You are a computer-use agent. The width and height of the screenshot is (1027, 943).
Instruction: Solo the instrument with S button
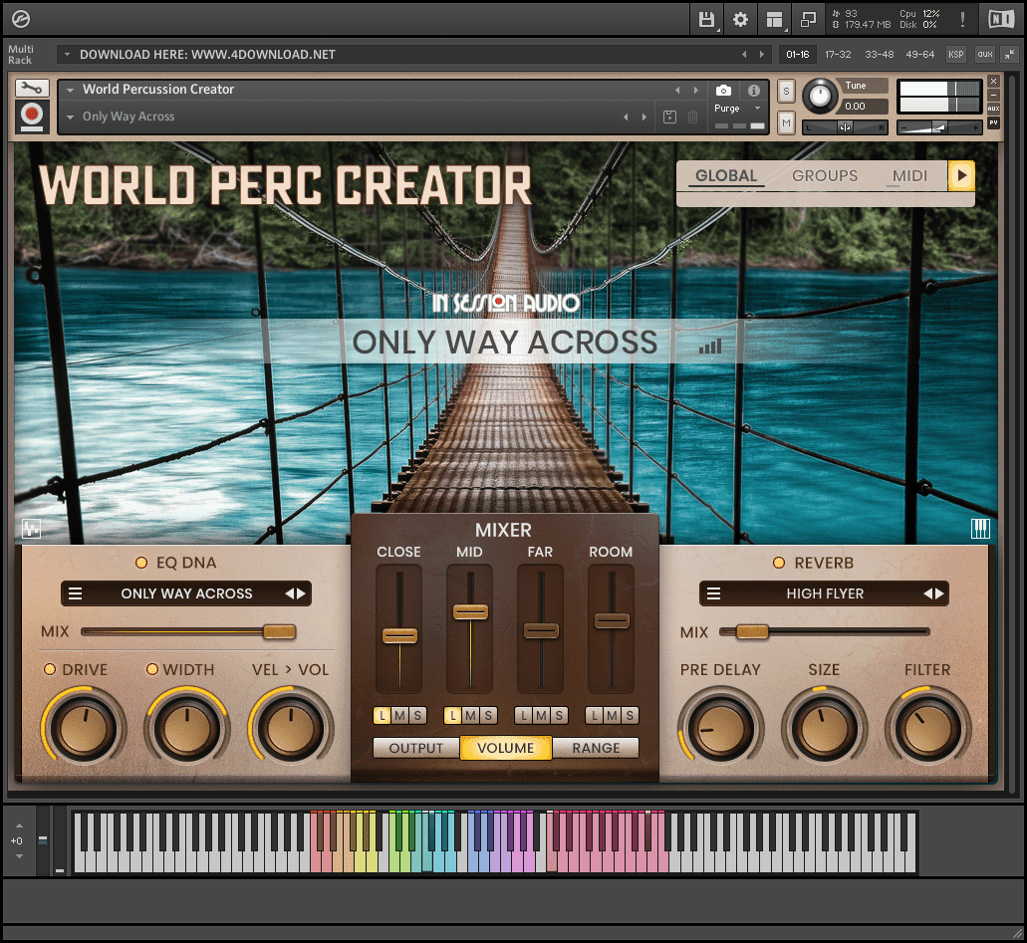click(786, 91)
